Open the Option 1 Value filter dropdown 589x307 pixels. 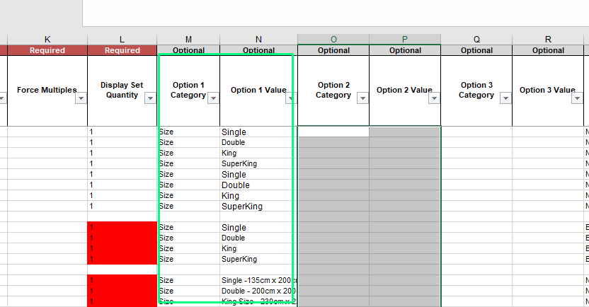pos(292,98)
